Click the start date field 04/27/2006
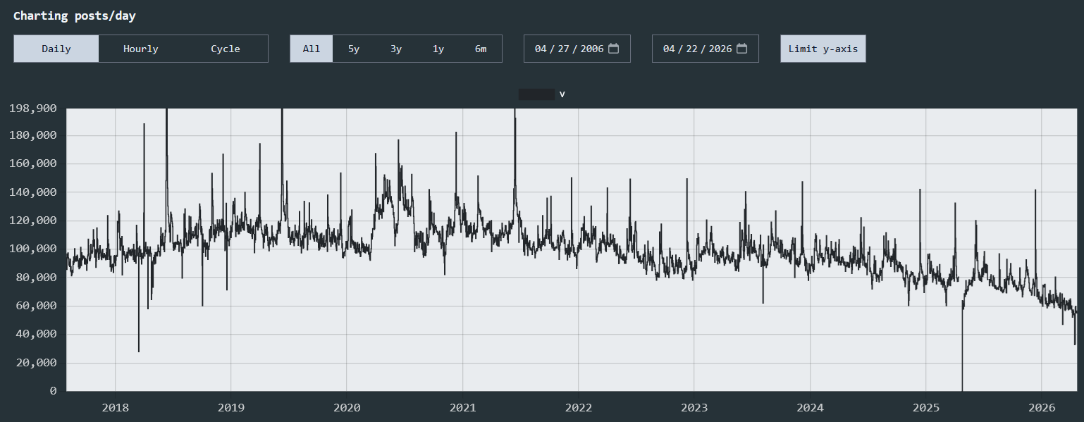The image size is (1084, 422). click(577, 49)
